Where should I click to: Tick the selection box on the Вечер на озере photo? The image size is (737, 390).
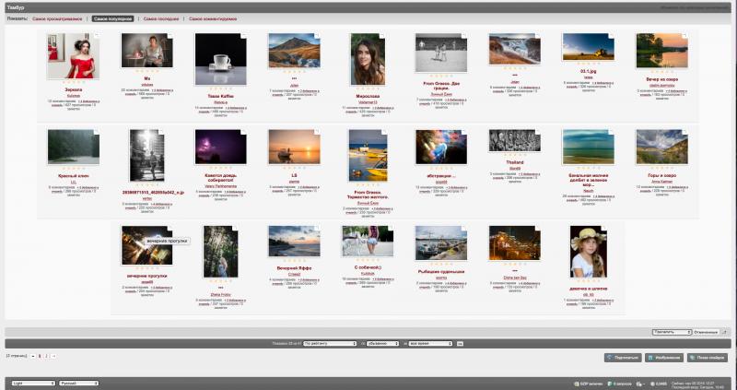685,36
